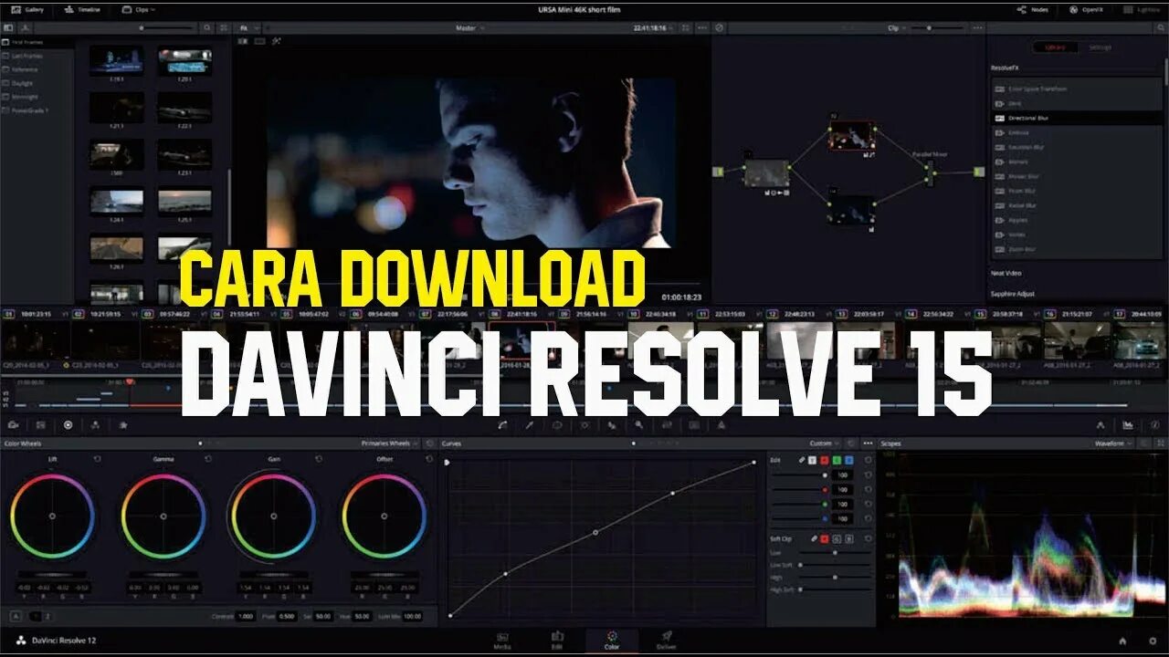Open the node graph Clip dropdown

pos(897,28)
